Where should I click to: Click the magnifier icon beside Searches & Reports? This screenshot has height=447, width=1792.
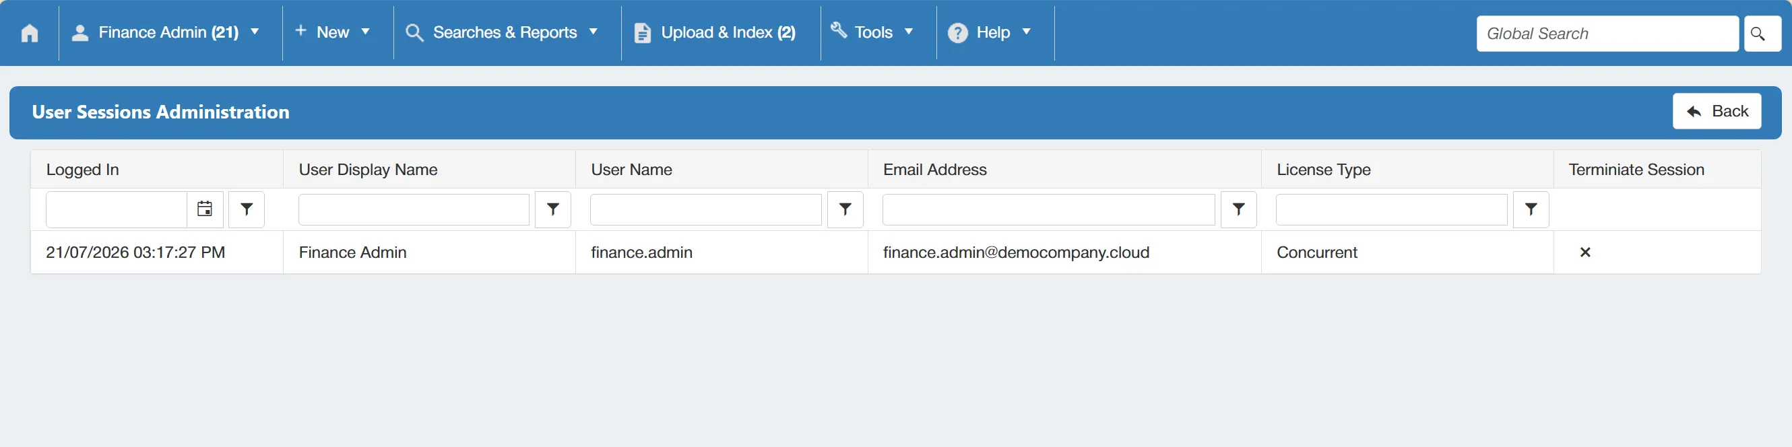(x=414, y=33)
